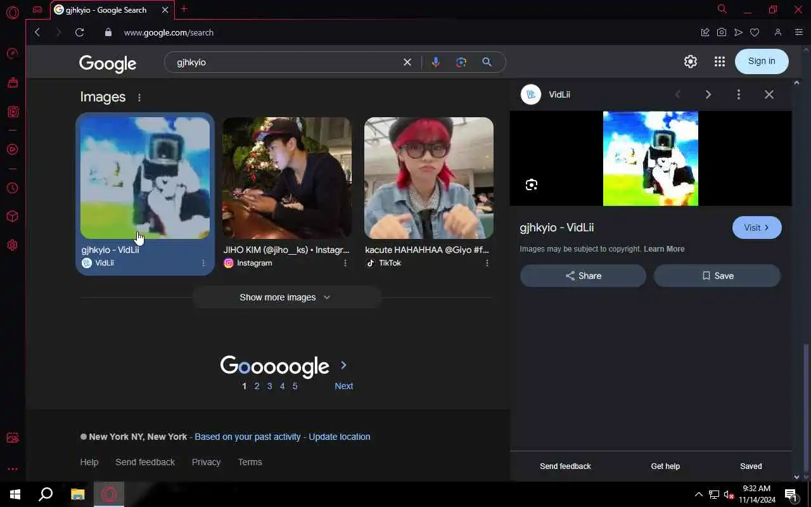Share the previewed image
Image resolution: width=811 pixels, height=507 pixels.
pos(583,276)
